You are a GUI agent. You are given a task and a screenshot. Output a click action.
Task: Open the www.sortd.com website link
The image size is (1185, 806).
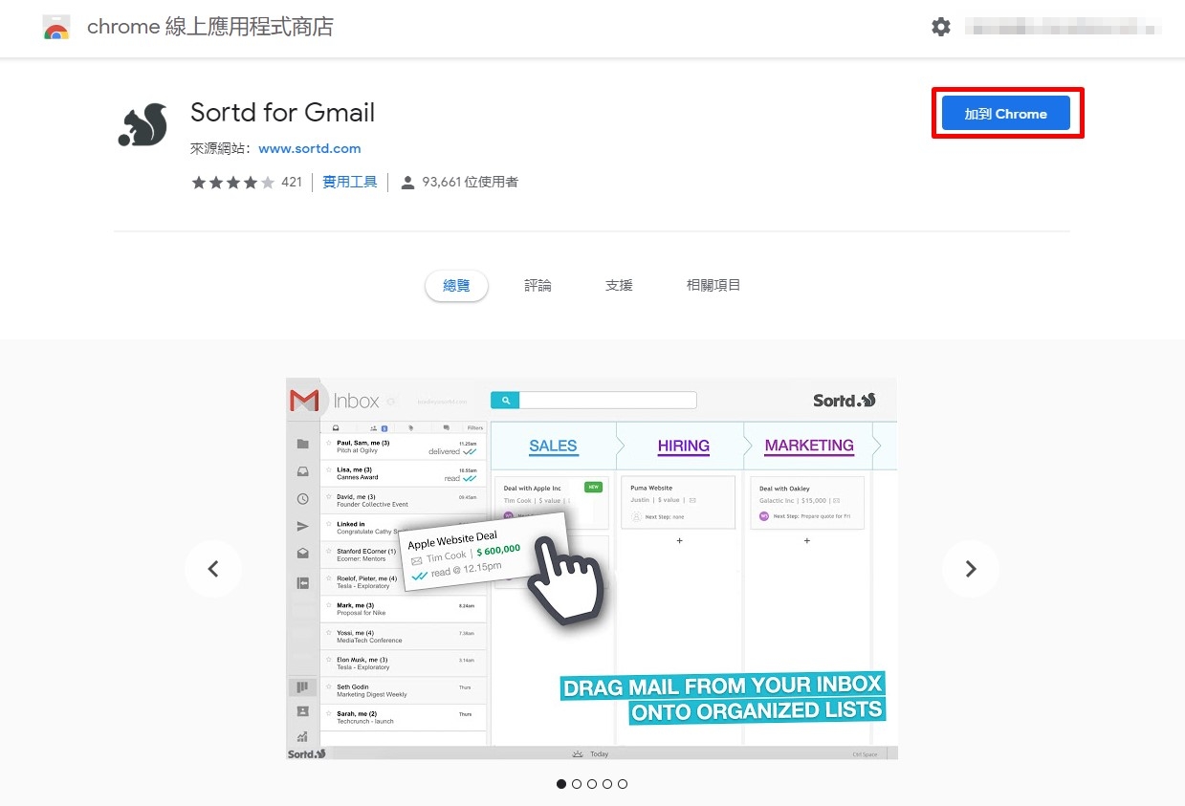point(310,148)
